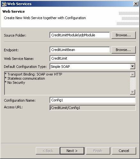Click the Source Folder text field
Screen dimensions: 140x159
pyautogui.click(x=80, y=35)
